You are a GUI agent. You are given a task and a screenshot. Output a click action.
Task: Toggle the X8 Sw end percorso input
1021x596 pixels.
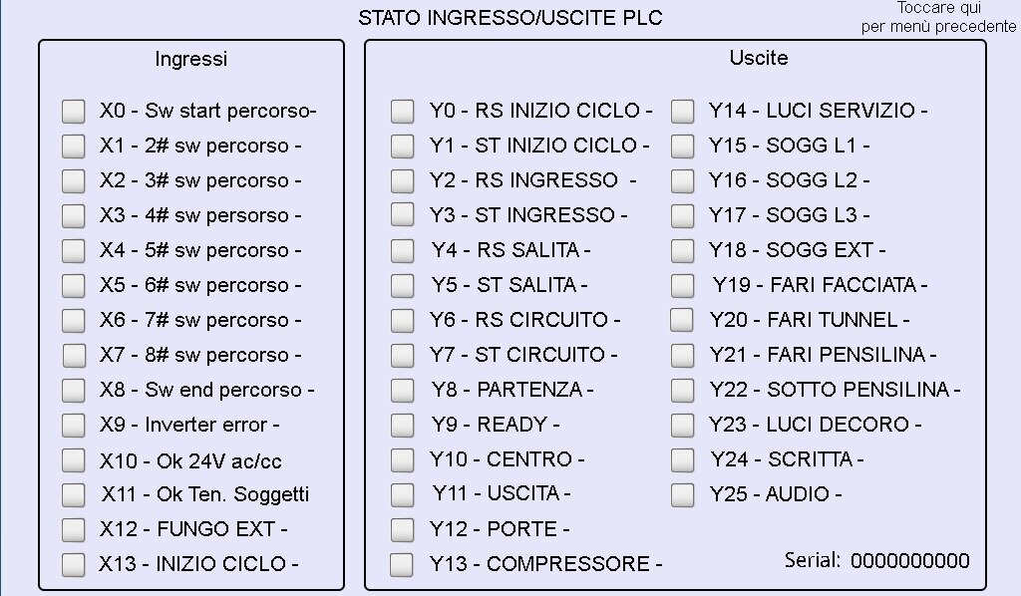point(73,390)
